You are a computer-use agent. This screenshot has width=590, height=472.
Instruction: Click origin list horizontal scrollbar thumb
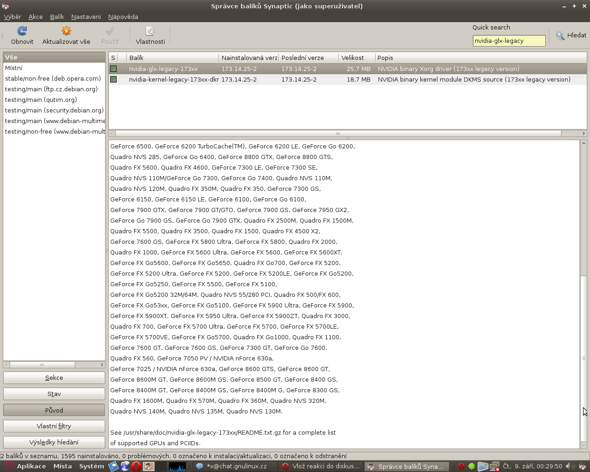coord(42,365)
